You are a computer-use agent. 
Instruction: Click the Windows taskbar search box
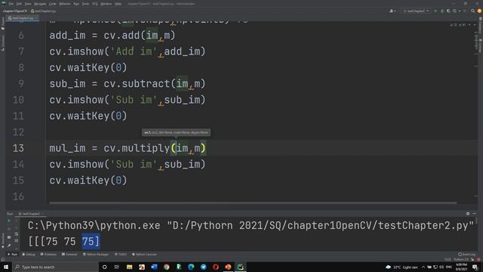[55, 267]
